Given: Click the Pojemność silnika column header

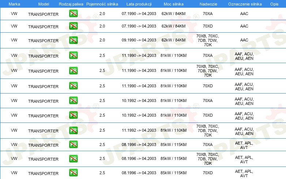Looking at the screenshot, I should pyautogui.click(x=102, y=4).
